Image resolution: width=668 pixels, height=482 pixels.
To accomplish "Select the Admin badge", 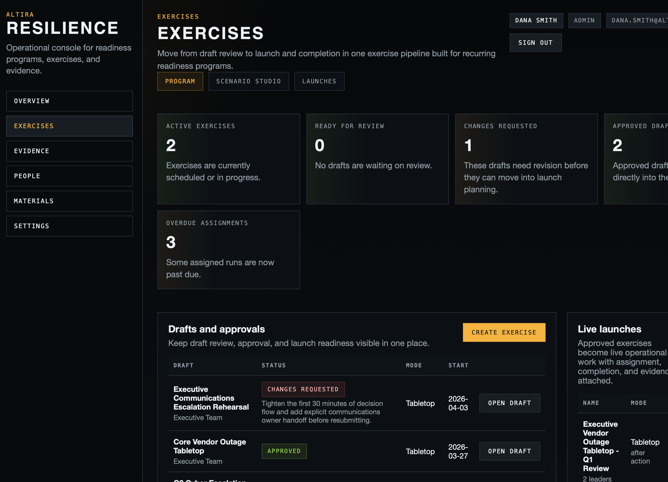I will tap(584, 20).
